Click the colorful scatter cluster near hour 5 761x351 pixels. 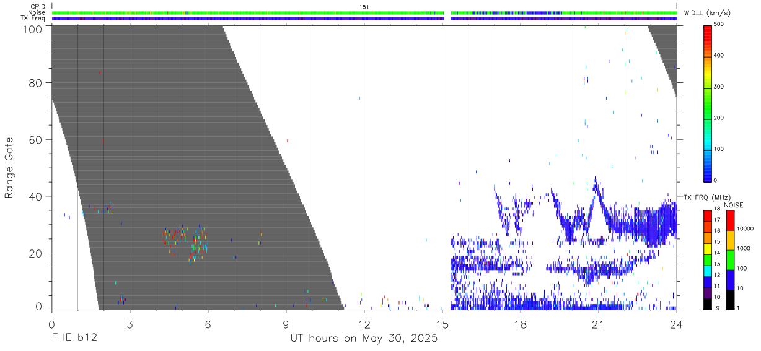(186, 243)
